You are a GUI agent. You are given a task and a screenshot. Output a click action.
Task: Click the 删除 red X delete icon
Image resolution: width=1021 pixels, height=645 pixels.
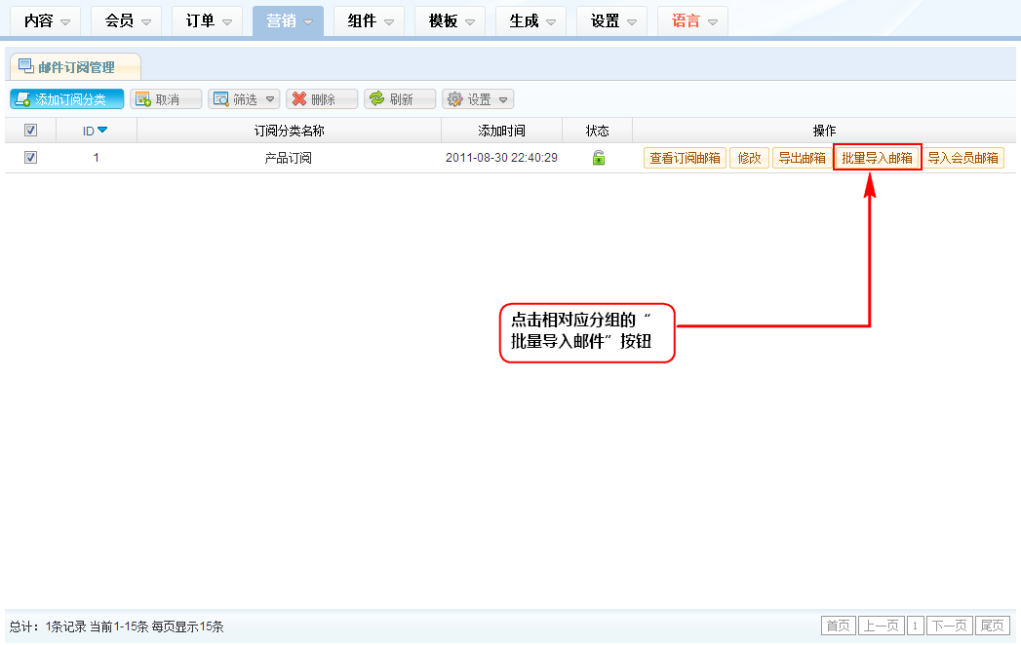(x=299, y=99)
